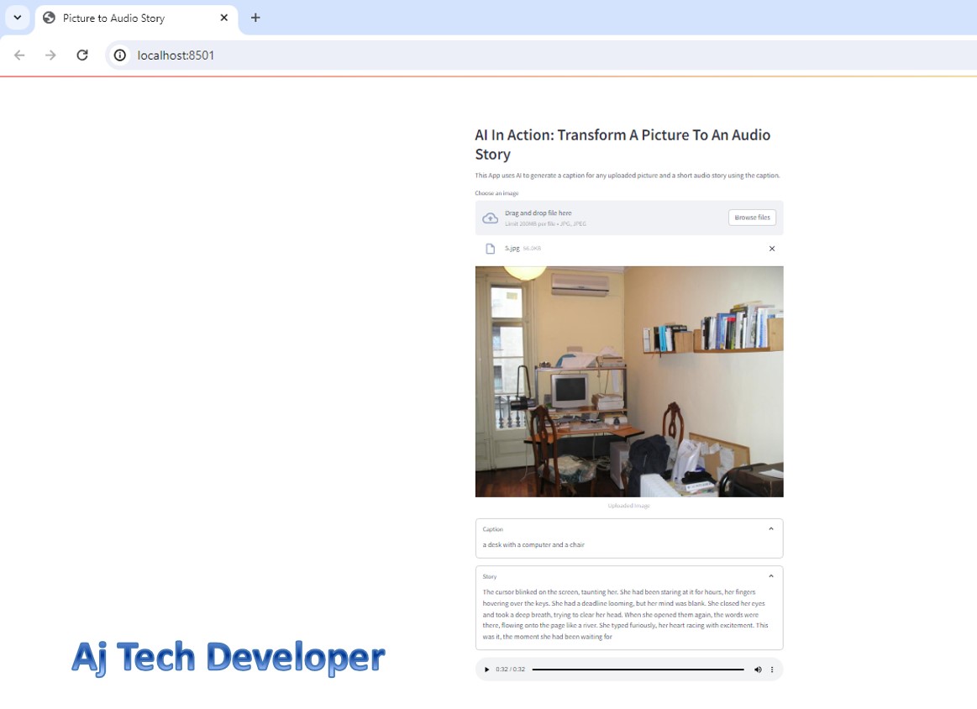
Task: Mute the audio story playback volume
Action: [759, 669]
